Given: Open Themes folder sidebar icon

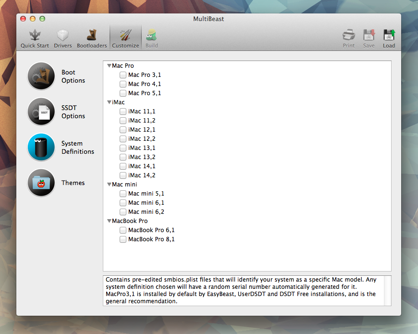Looking at the screenshot, I should click(41, 183).
